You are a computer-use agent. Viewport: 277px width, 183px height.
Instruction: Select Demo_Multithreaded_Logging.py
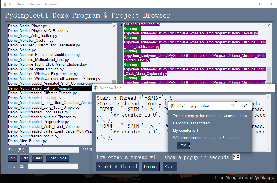35,98
